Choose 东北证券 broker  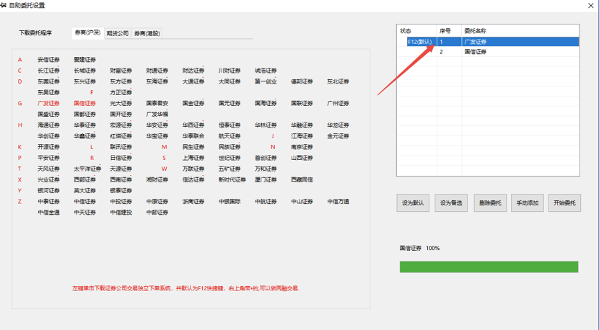point(338,81)
